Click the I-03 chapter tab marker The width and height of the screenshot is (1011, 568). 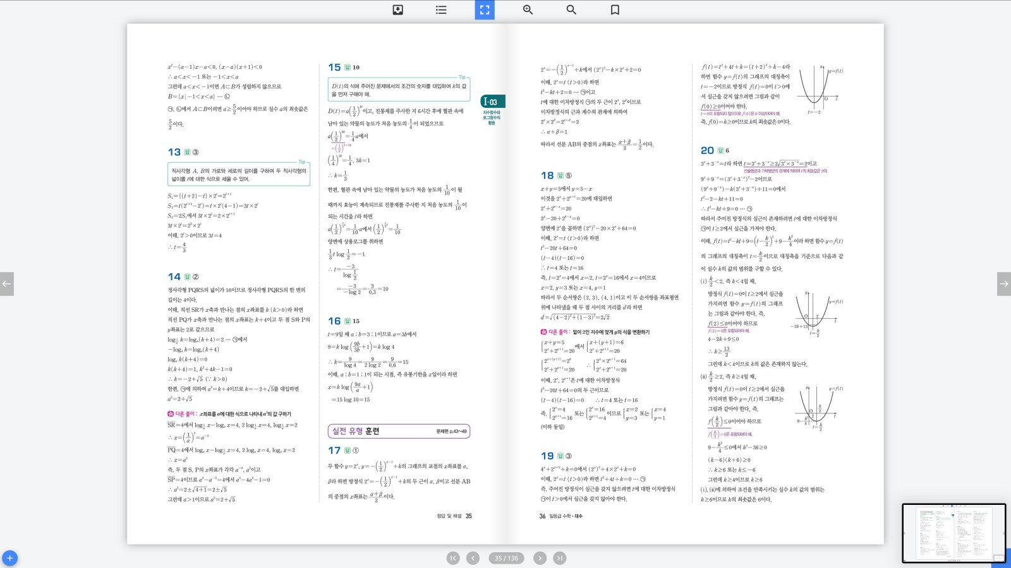[x=492, y=102]
